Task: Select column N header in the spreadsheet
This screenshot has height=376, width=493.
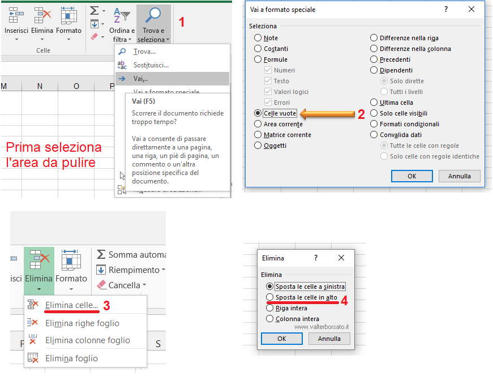Action: [40, 86]
